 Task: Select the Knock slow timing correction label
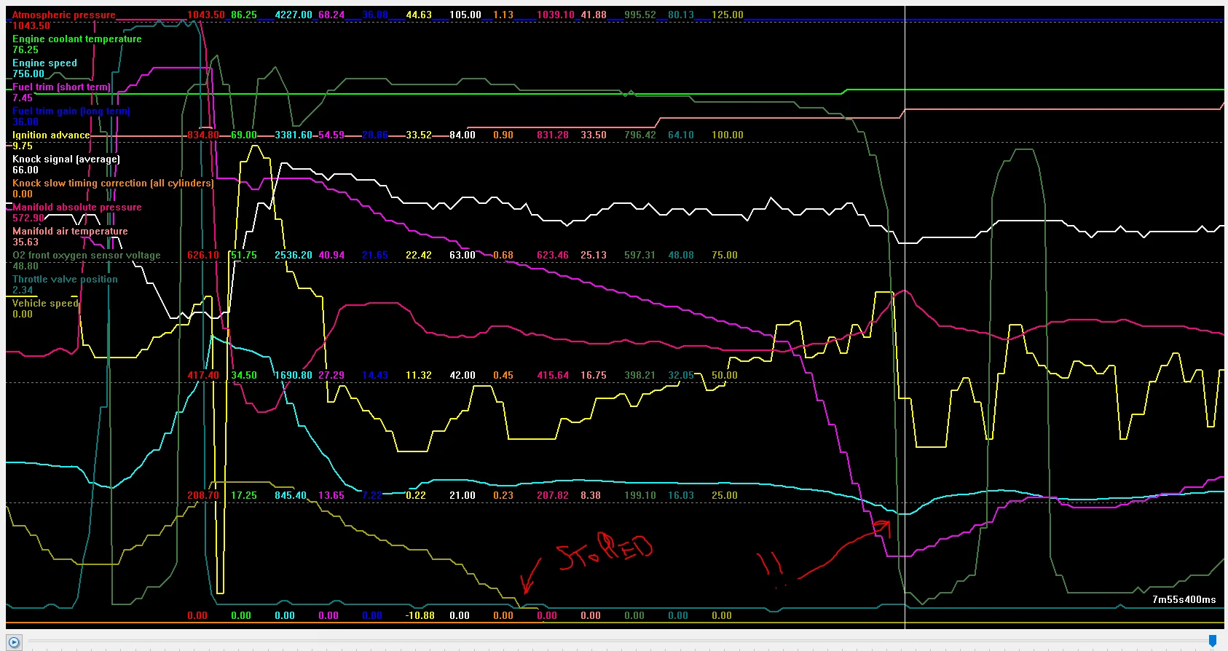[113, 183]
